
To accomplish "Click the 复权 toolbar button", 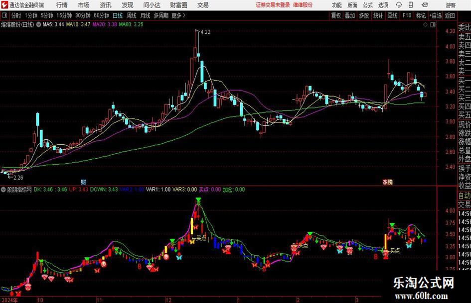I will click(x=336, y=15).
